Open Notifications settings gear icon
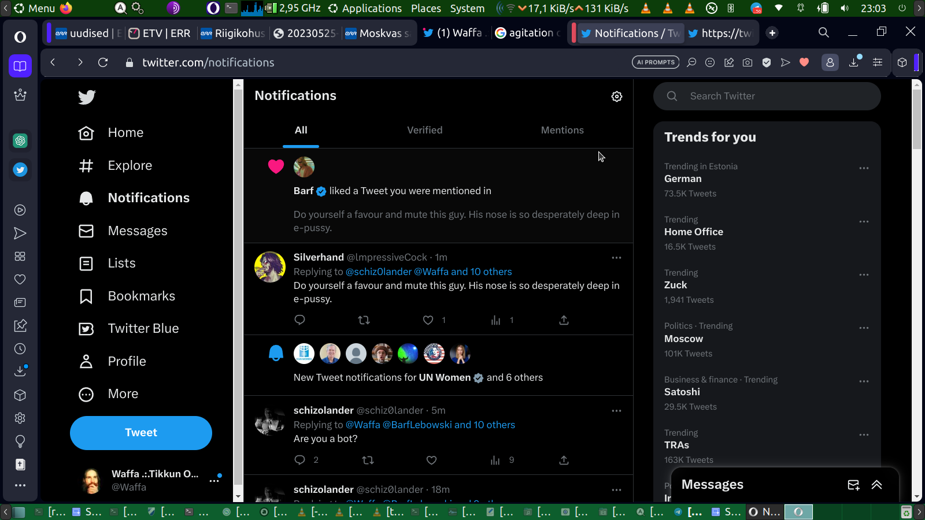The width and height of the screenshot is (925, 520). [617, 96]
